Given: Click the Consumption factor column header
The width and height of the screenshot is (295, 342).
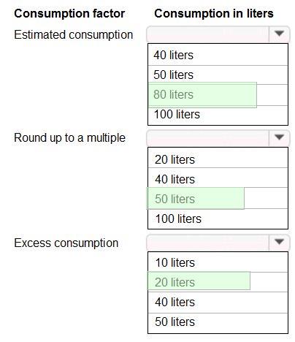Looking at the screenshot, I should click(x=69, y=13).
